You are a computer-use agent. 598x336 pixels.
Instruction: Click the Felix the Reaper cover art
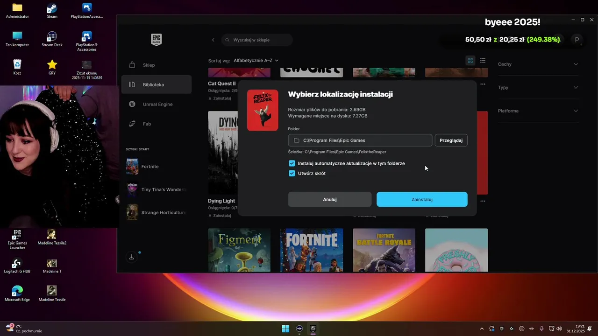coord(263,110)
